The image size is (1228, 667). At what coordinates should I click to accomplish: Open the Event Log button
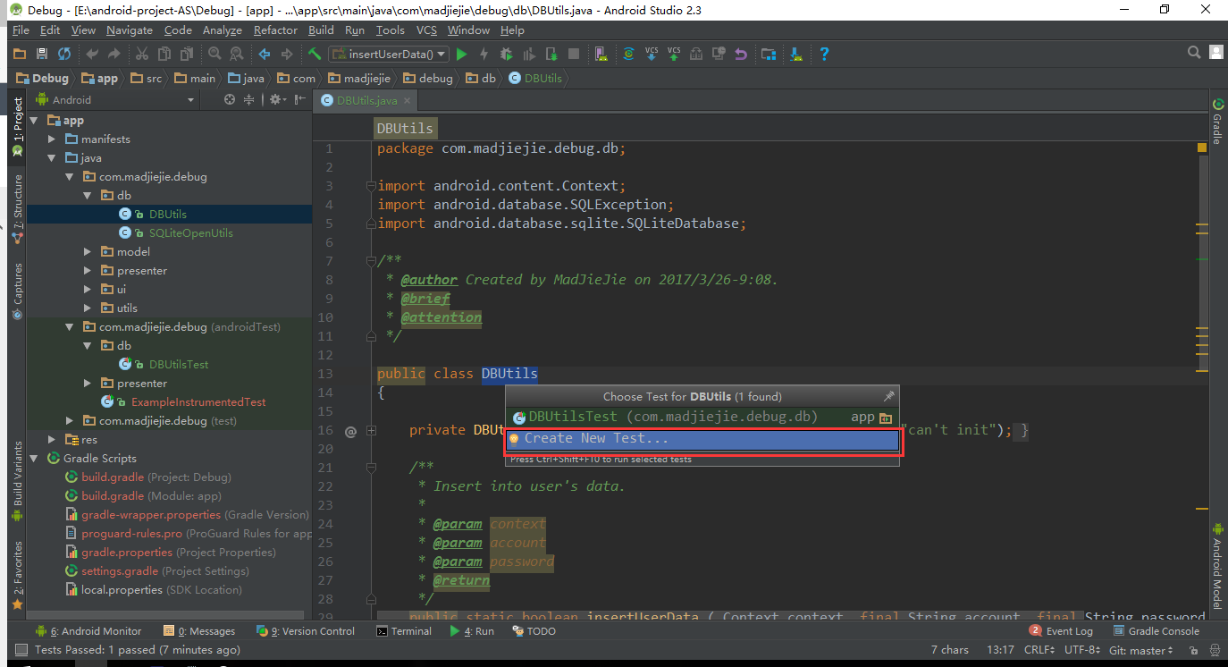[x=1061, y=631]
